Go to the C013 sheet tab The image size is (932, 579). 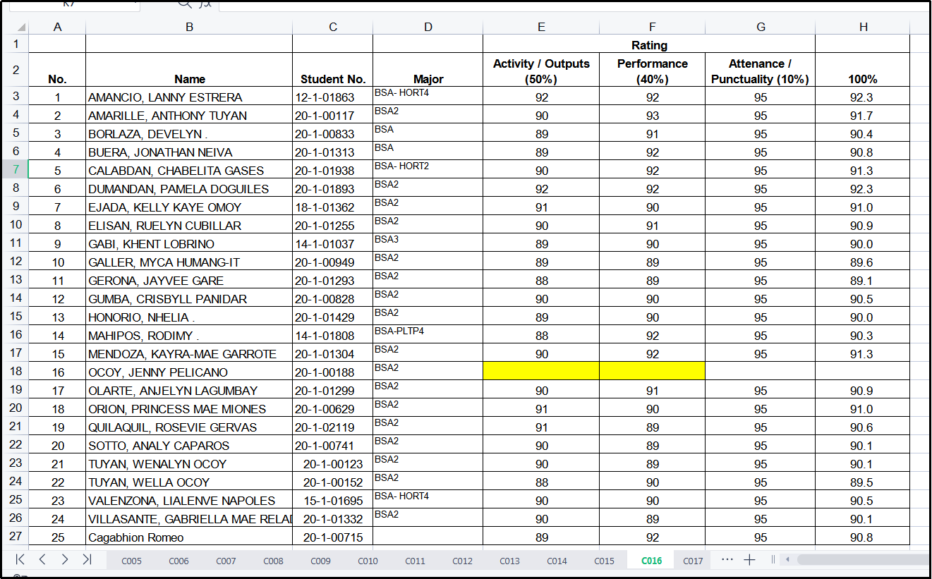[x=509, y=561]
